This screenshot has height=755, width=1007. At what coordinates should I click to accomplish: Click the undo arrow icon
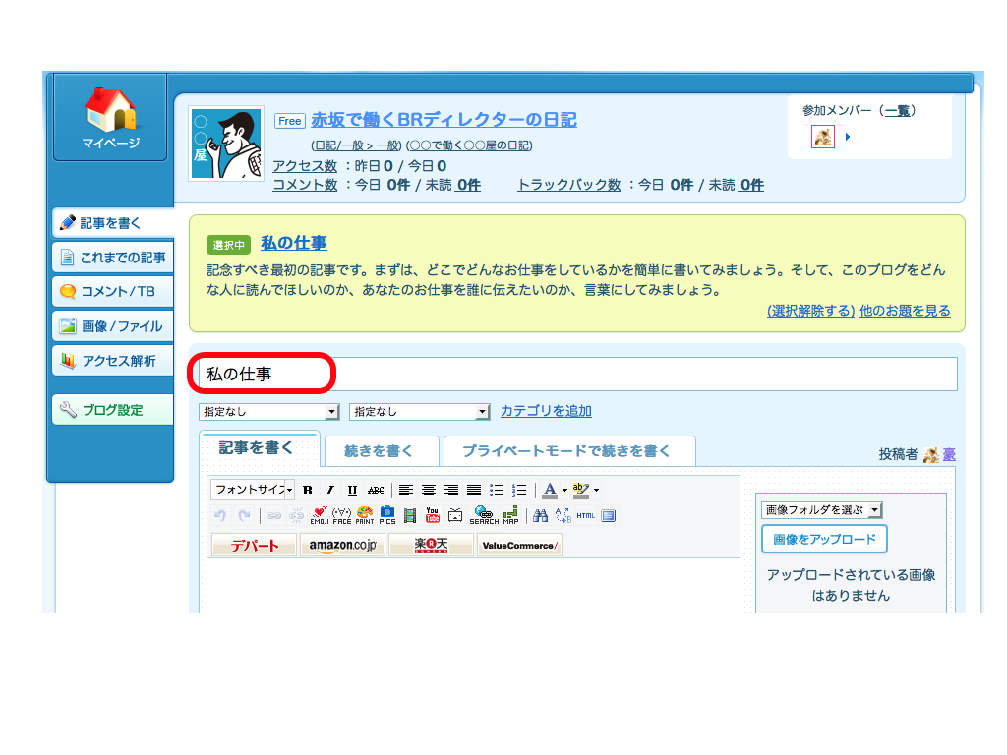[x=220, y=515]
